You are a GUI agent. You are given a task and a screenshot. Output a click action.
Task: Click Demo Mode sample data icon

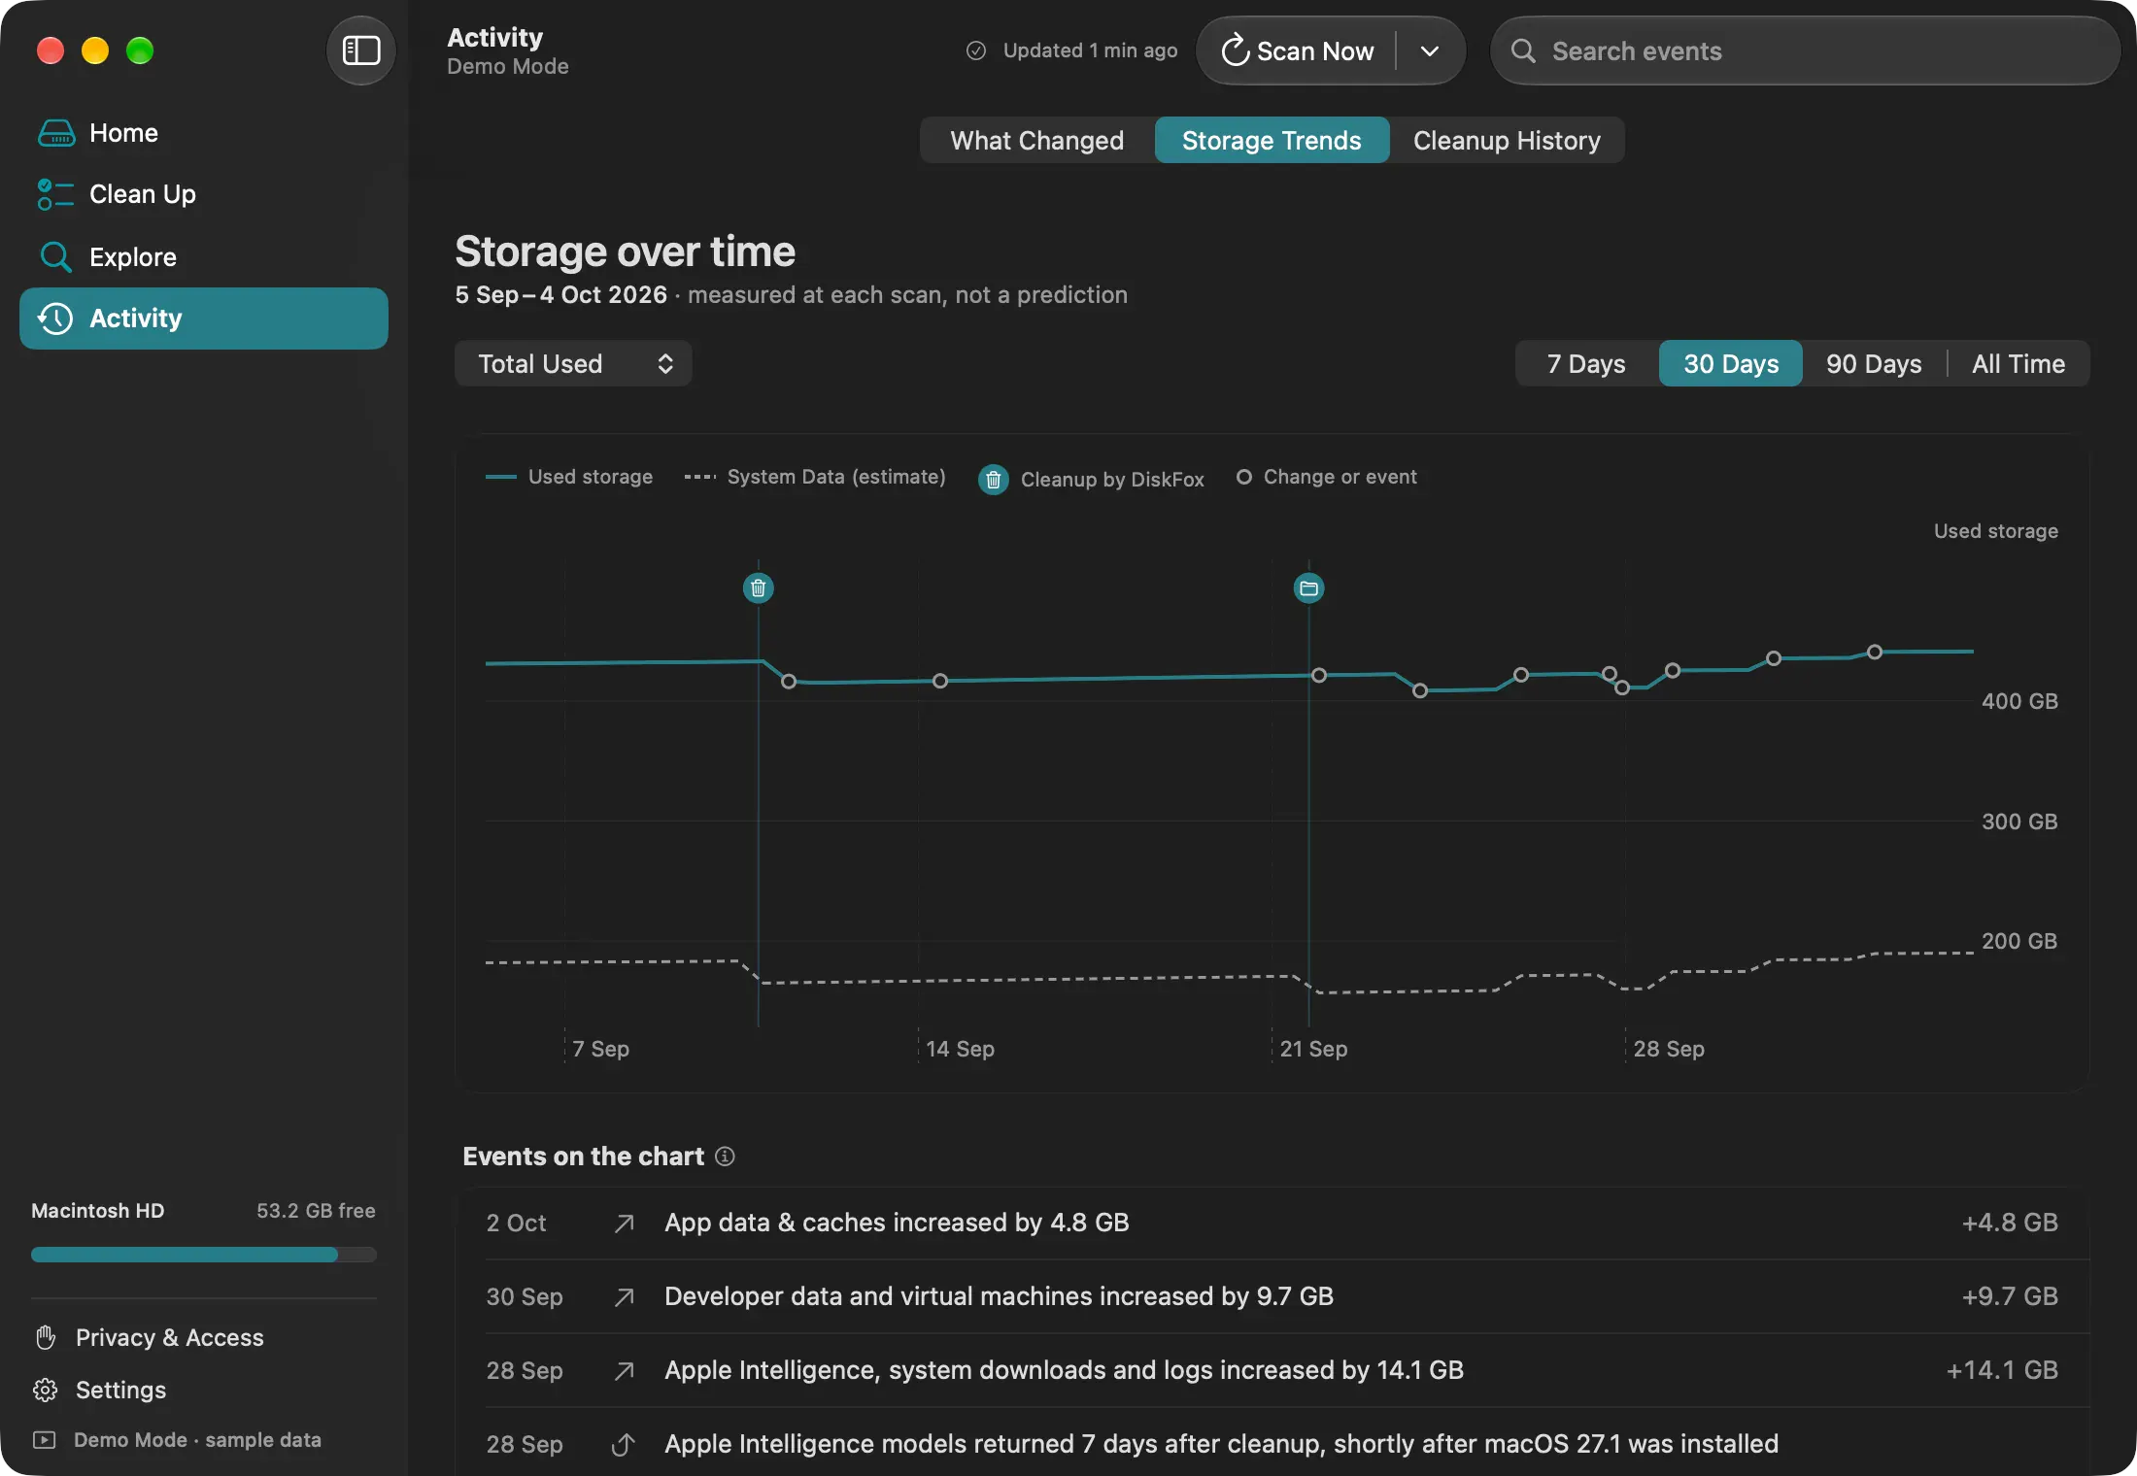click(x=45, y=1440)
